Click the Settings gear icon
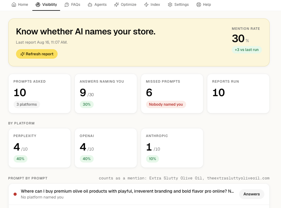 coord(170,5)
